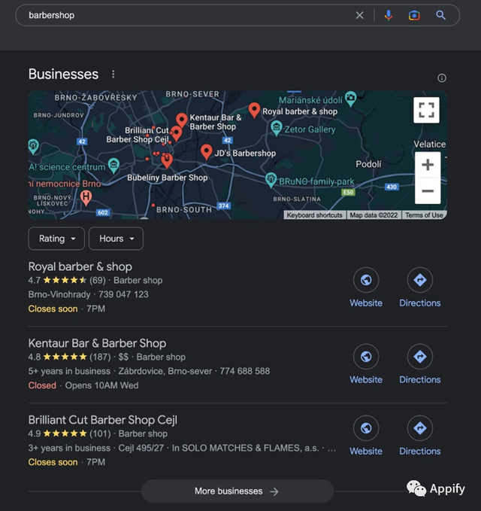Expand the map to fullscreen
This screenshot has height=511, width=481.
(x=426, y=110)
